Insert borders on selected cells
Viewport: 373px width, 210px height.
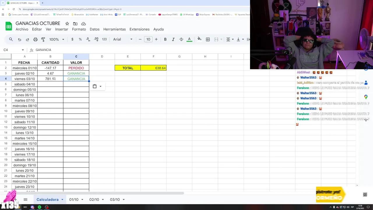coord(208,39)
